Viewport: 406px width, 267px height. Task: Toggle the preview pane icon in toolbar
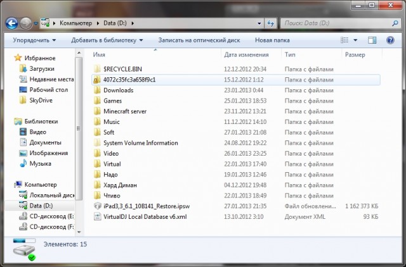tap(372, 40)
